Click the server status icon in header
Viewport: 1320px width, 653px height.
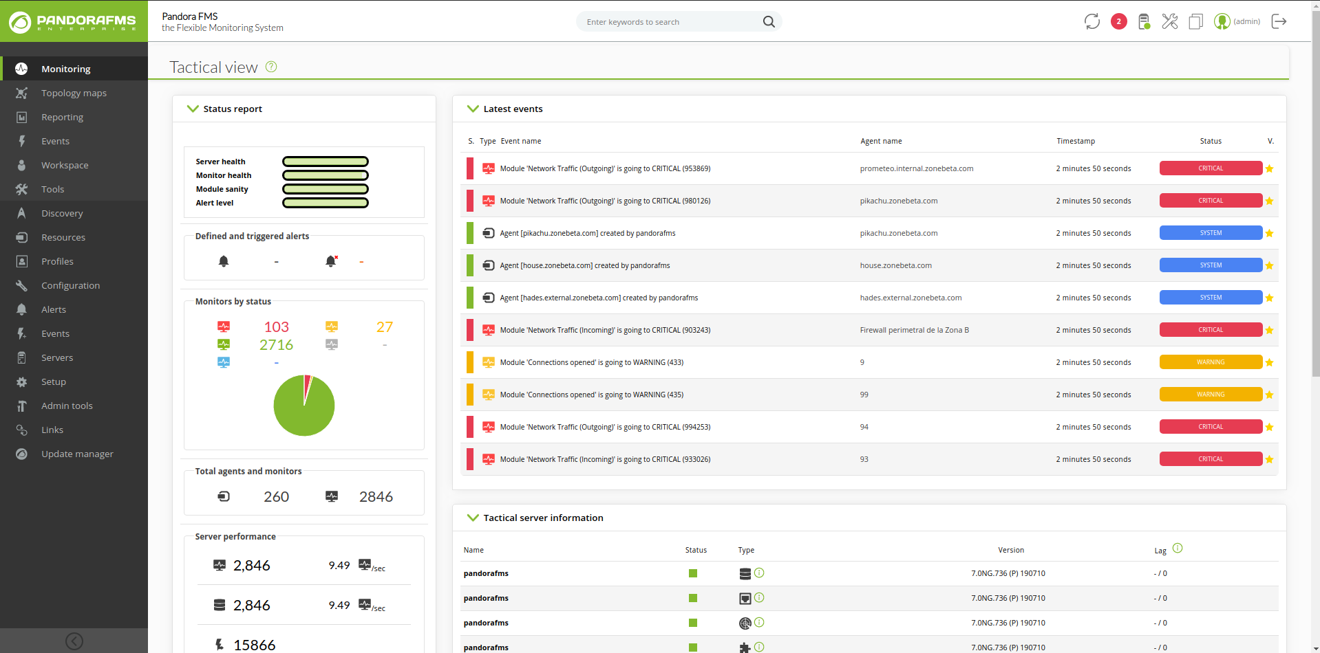click(1144, 21)
